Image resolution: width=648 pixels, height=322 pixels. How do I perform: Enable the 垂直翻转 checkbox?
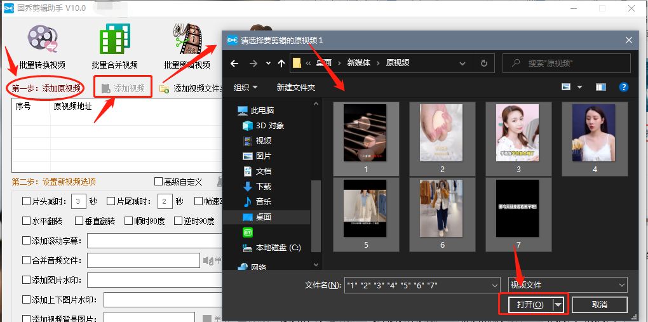tap(79, 221)
